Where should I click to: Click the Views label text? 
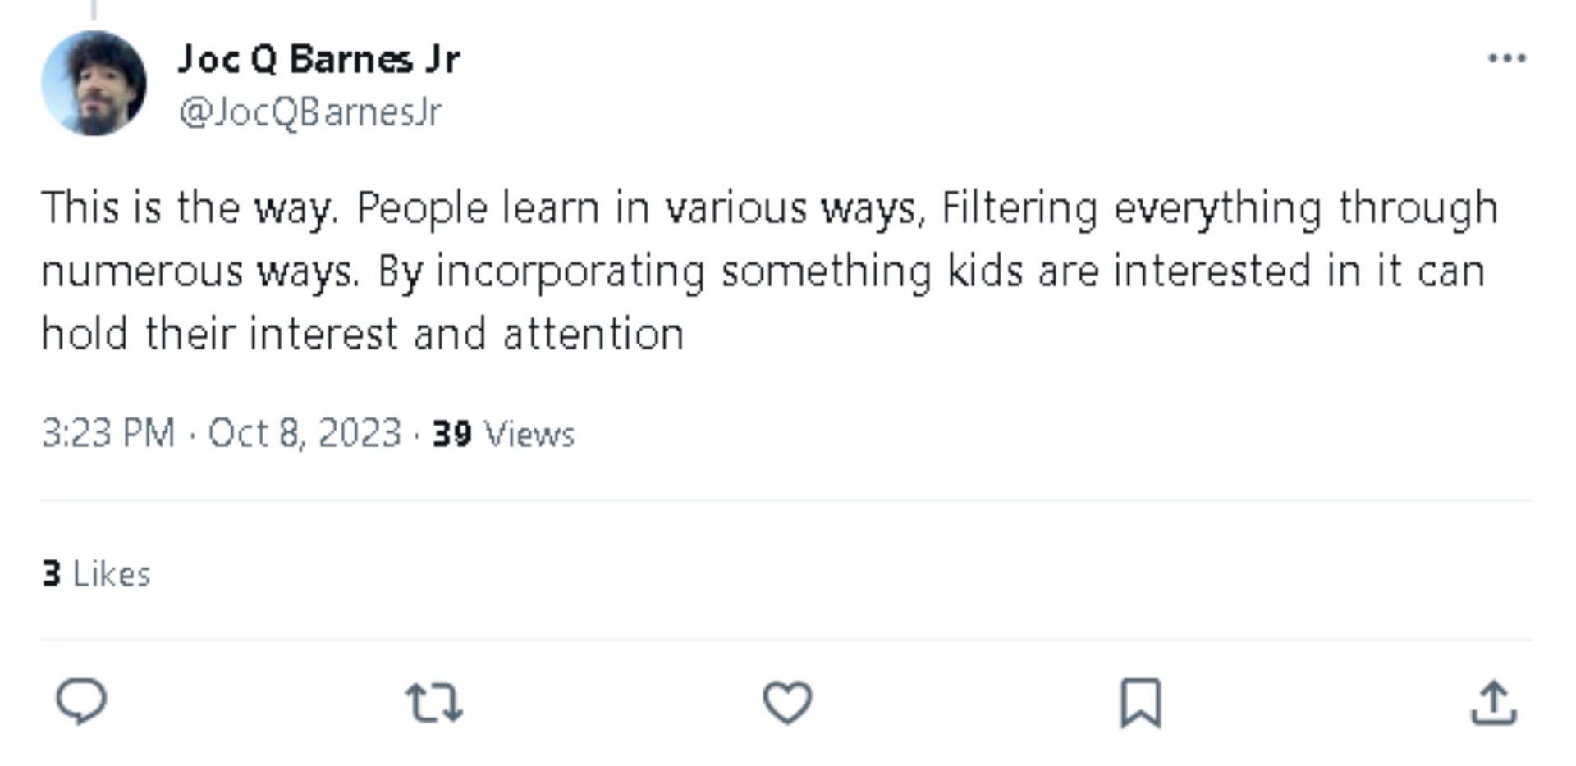pos(529,434)
